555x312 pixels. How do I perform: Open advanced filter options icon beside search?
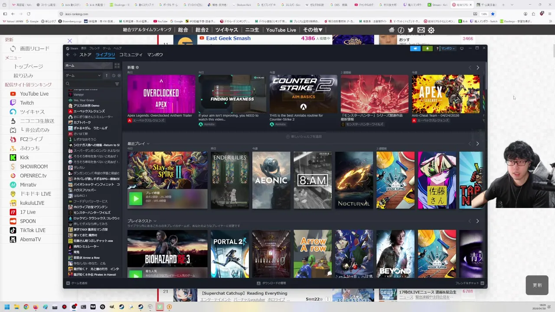[117, 84]
